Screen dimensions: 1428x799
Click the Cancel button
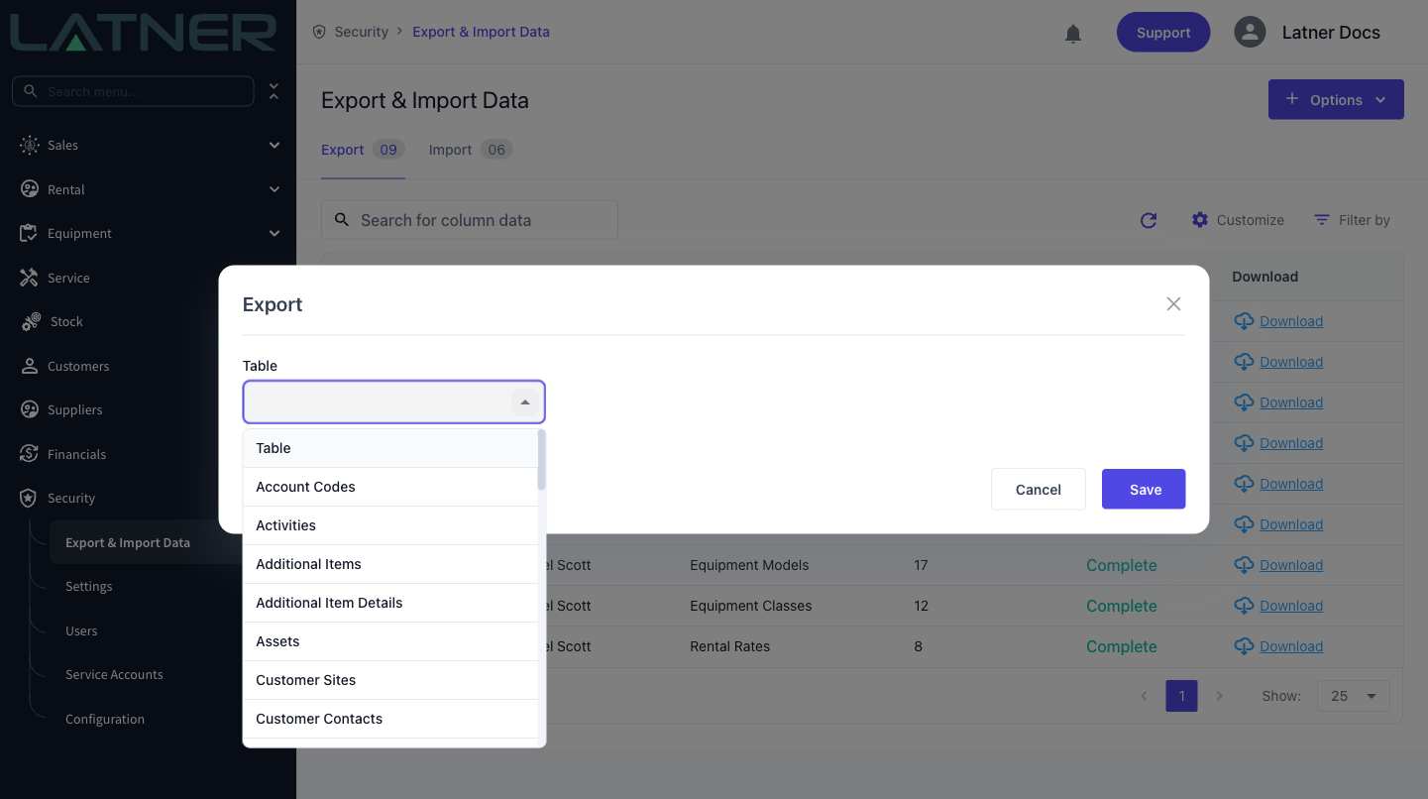(1039, 489)
